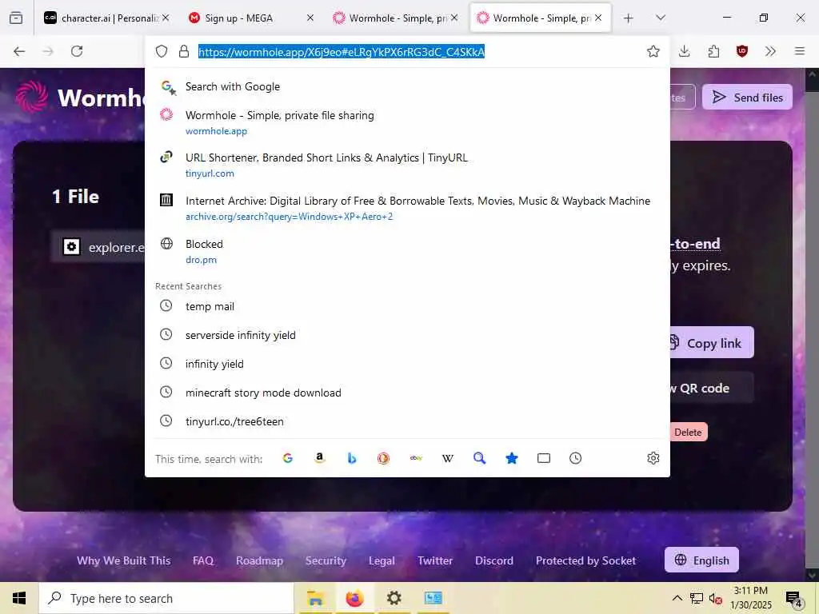Click the tracking protection shield icon
Viewport: 819px width, 614px height.
[x=162, y=51]
